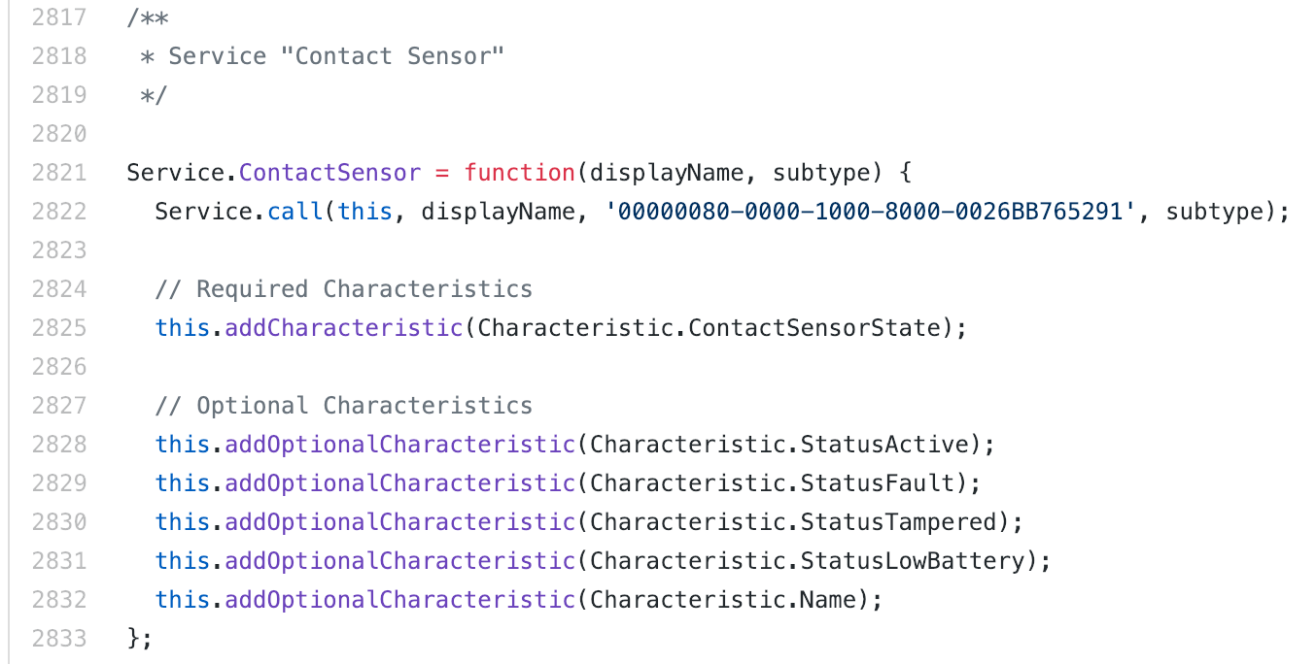The width and height of the screenshot is (1316, 664).
Task: Click the StatusLowBattery characteristic
Action: (x=913, y=561)
